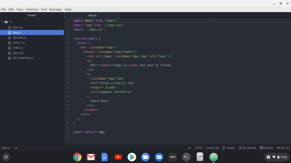Click the branch icon next to master
The height and width of the screenshot is (163, 291).
tap(224, 148)
